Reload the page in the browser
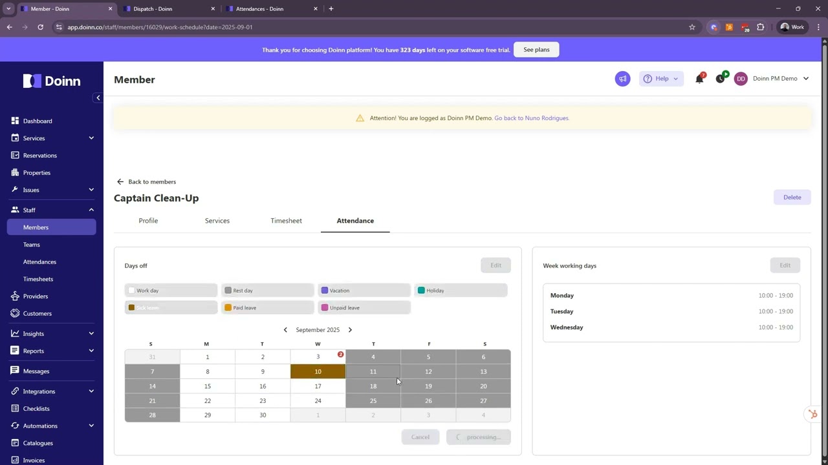Screen dimensions: 828x465 [40, 27]
